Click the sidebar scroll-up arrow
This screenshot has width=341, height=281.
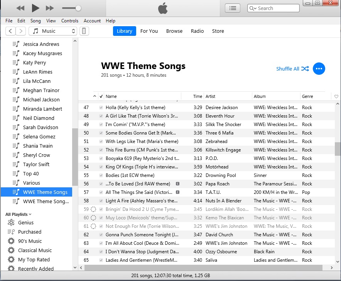pyautogui.click(x=75, y=41)
